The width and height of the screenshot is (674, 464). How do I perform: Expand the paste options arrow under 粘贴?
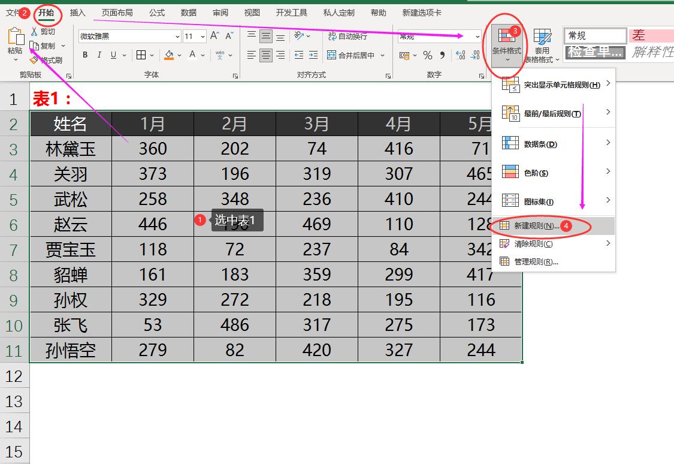(16, 60)
